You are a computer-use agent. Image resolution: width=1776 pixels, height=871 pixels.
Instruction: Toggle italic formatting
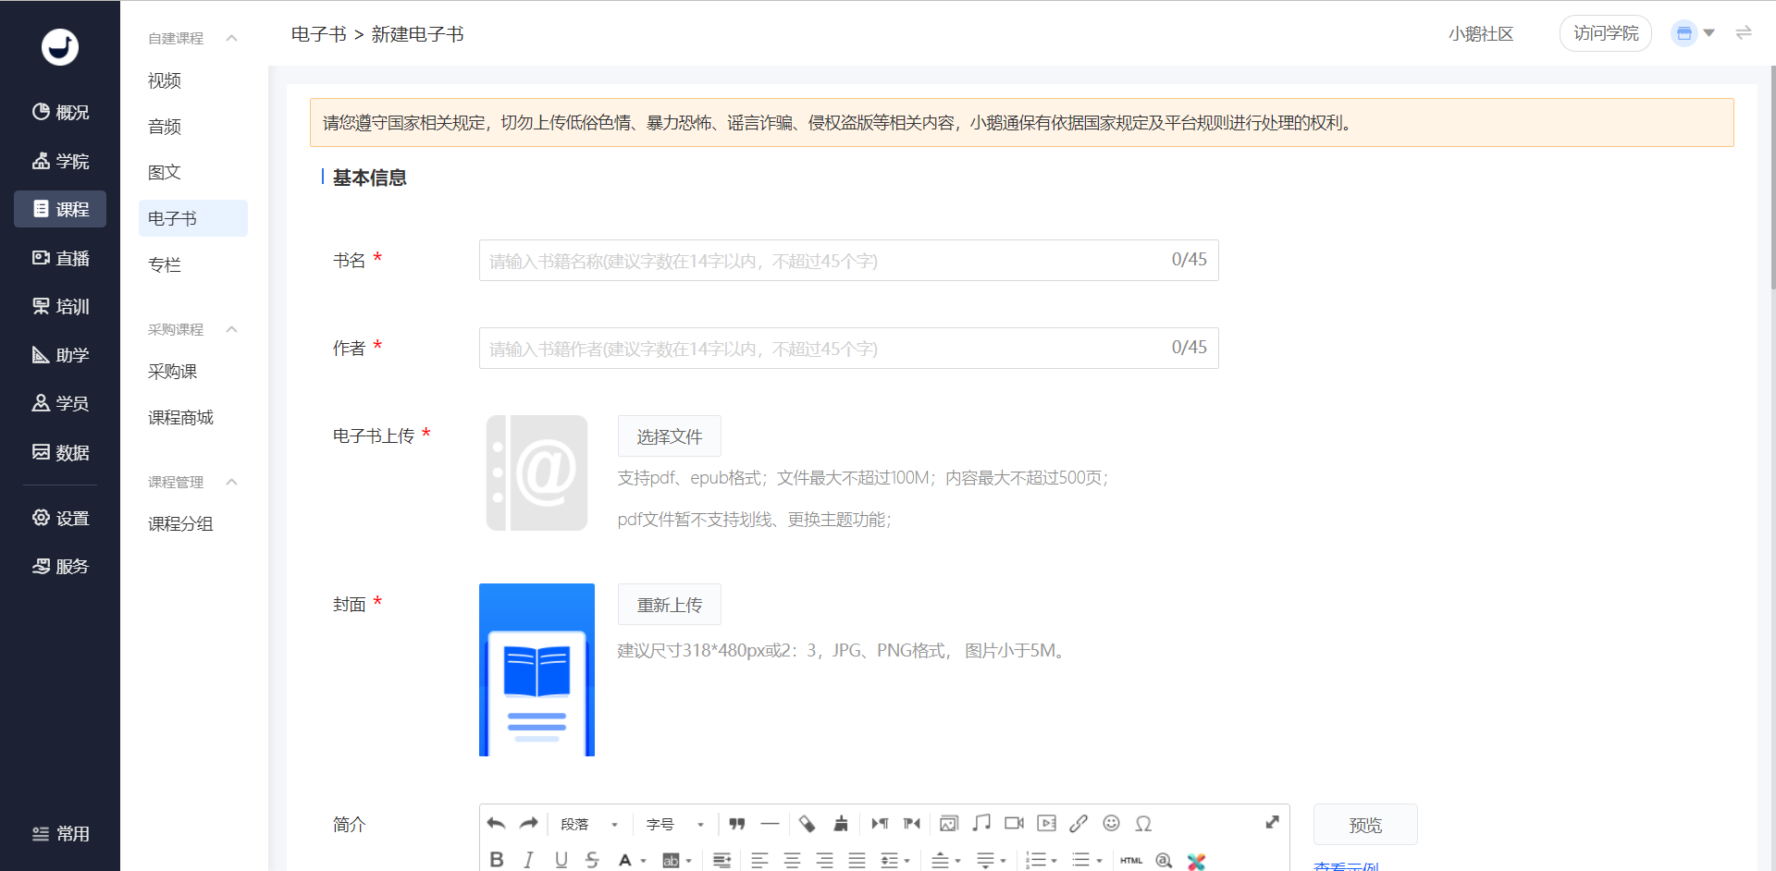tap(528, 860)
